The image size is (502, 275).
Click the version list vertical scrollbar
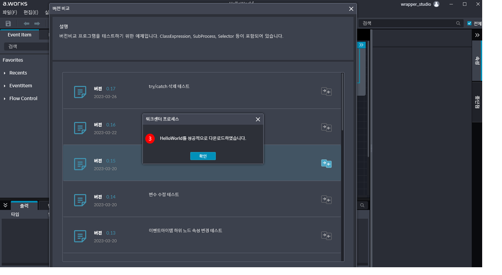(x=343, y=101)
